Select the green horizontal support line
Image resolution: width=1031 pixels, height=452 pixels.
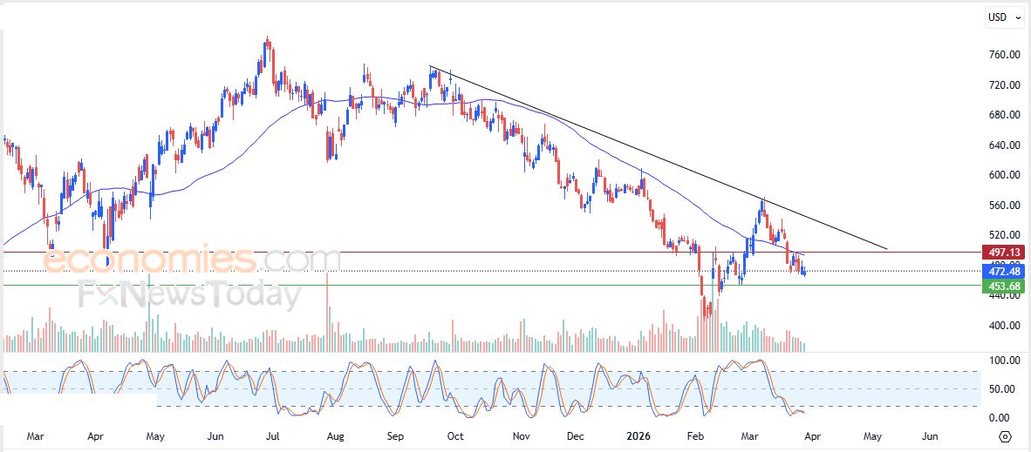pyautogui.click(x=523, y=285)
